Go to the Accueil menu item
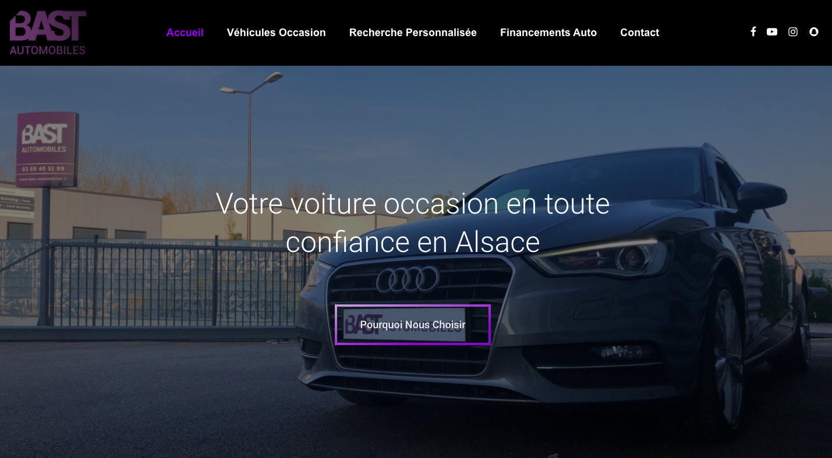This screenshot has width=832, height=458. tap(185, 33)
